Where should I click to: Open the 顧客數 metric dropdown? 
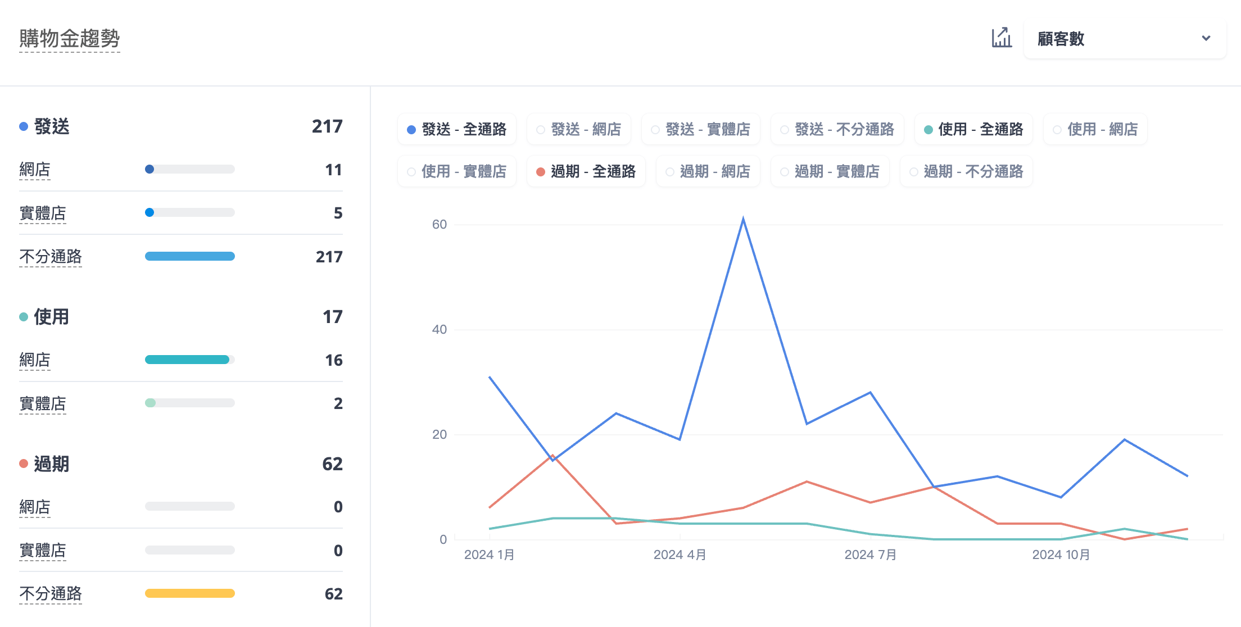coord(1125,39)
